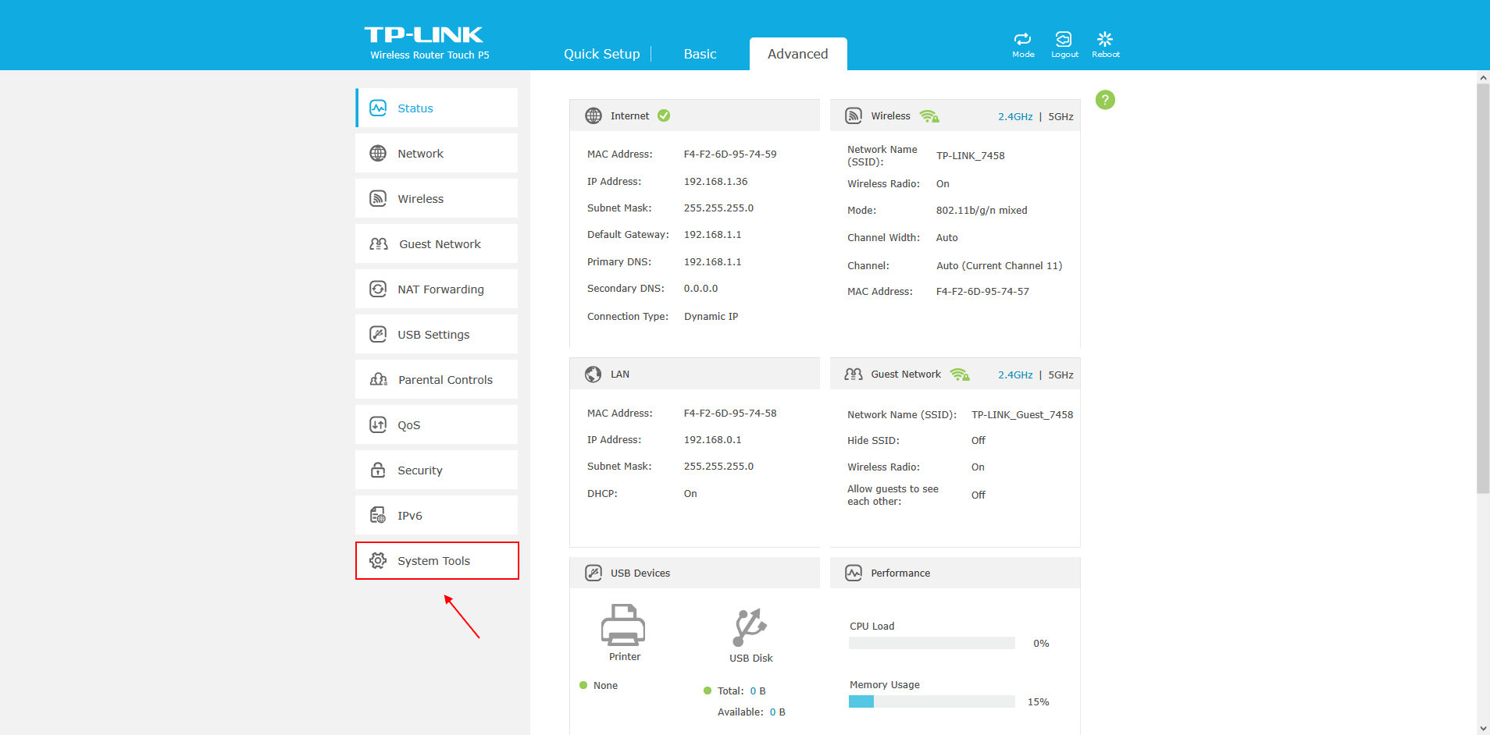Open the Security menu item
The width and height of the screenshot is (1490, 735).
[437, 470]
